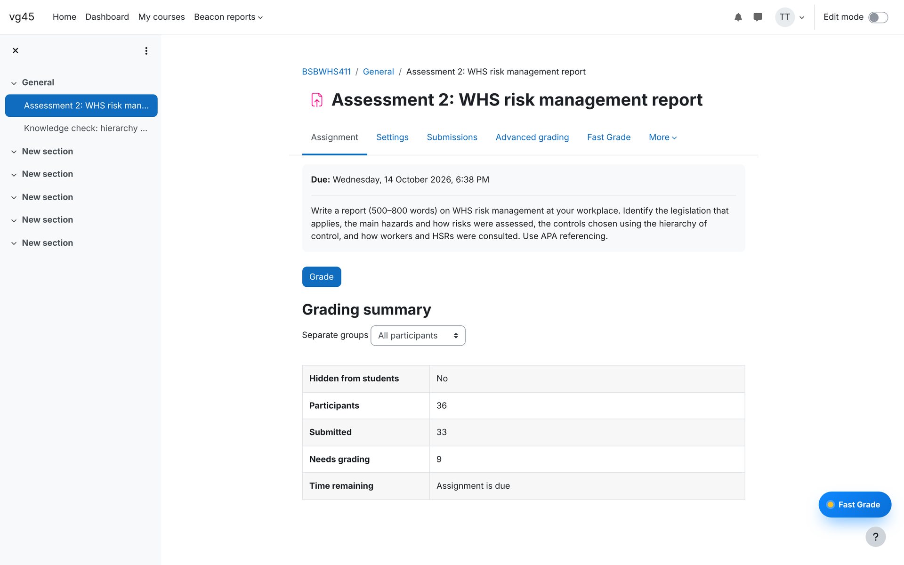Open My courses in top navigation
The height and width of the screenshot is (565, 904).
[x=161, y=17]
